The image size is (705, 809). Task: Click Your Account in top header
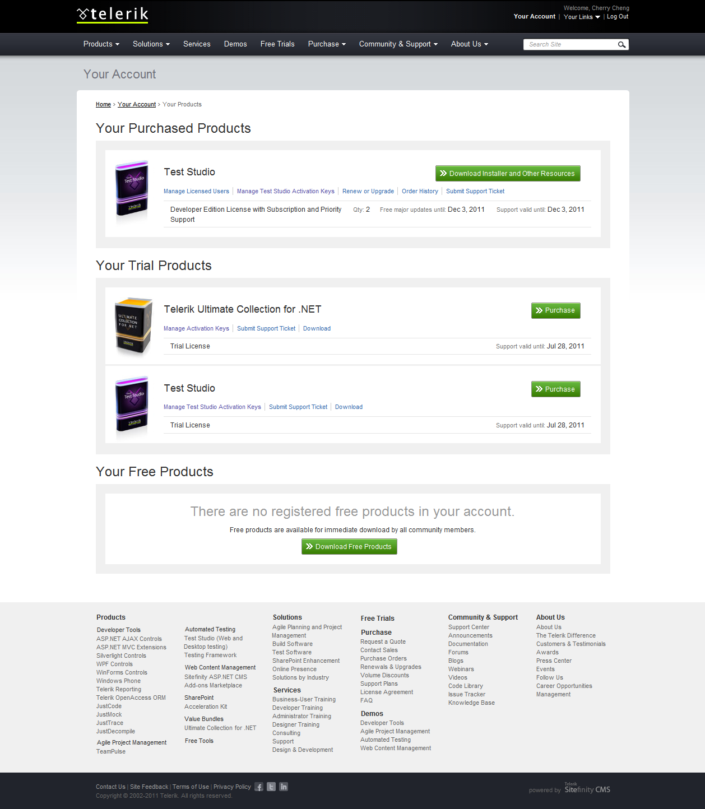535,16
